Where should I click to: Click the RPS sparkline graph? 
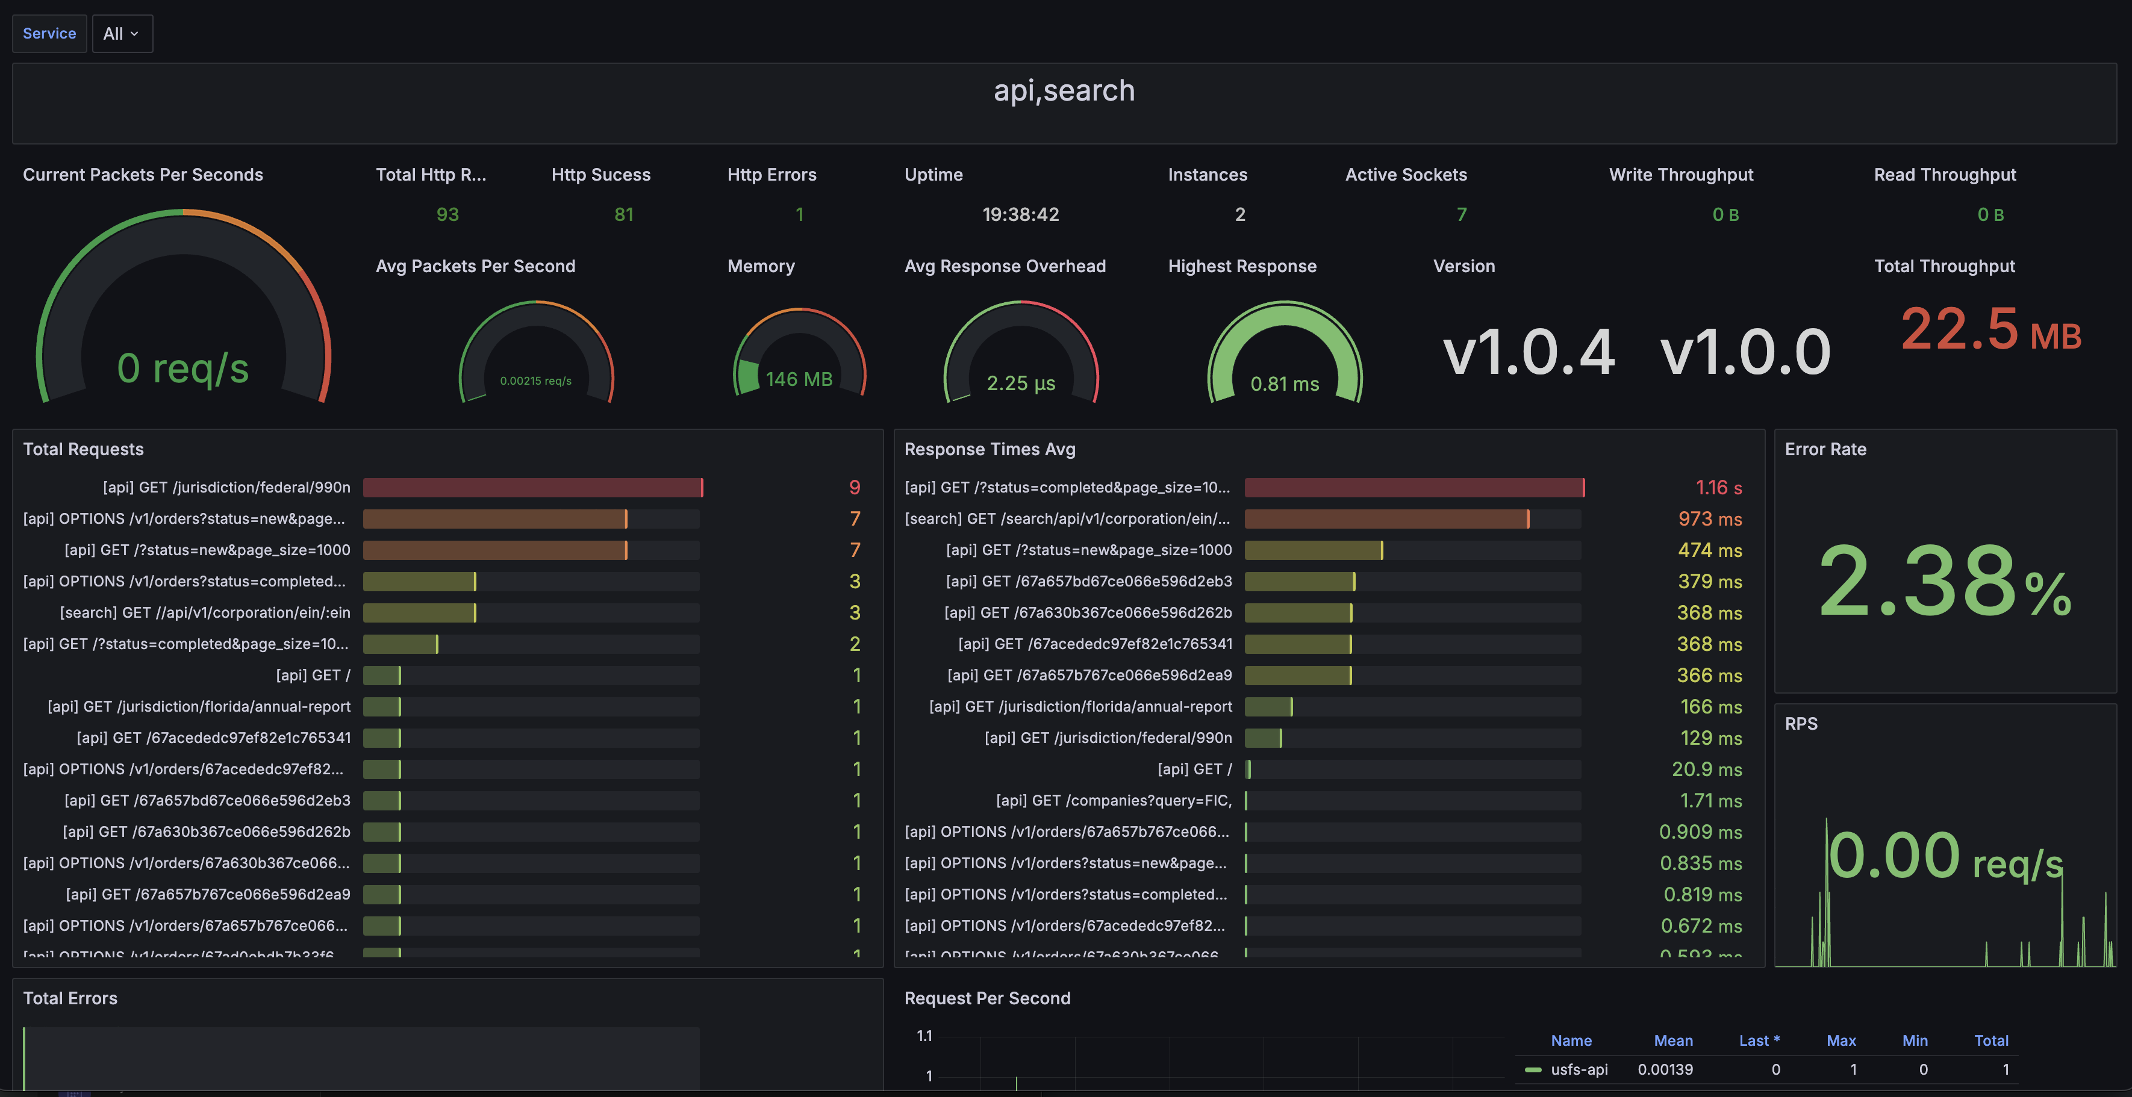tap(1945, 892)
